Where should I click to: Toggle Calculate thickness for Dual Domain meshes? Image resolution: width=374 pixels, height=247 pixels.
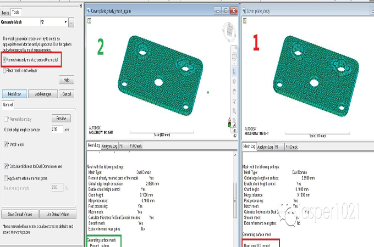(x=6, y=166)
